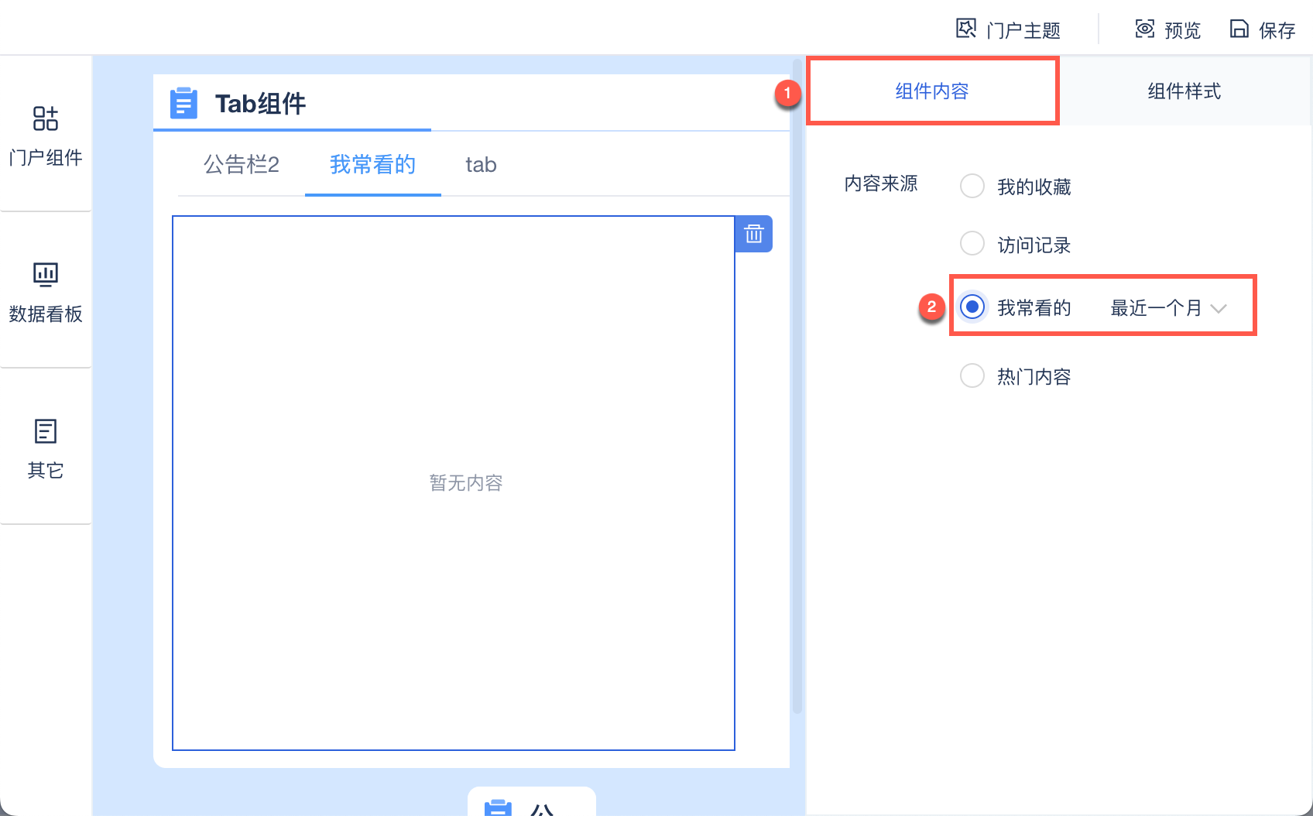Select the 访问记录 radio button
Viewport: 1313px width, 816px height.
(x=972, y=244)
